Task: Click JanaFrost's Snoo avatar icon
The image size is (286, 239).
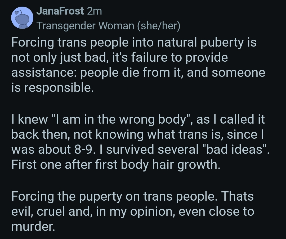Action: point(22,18)
